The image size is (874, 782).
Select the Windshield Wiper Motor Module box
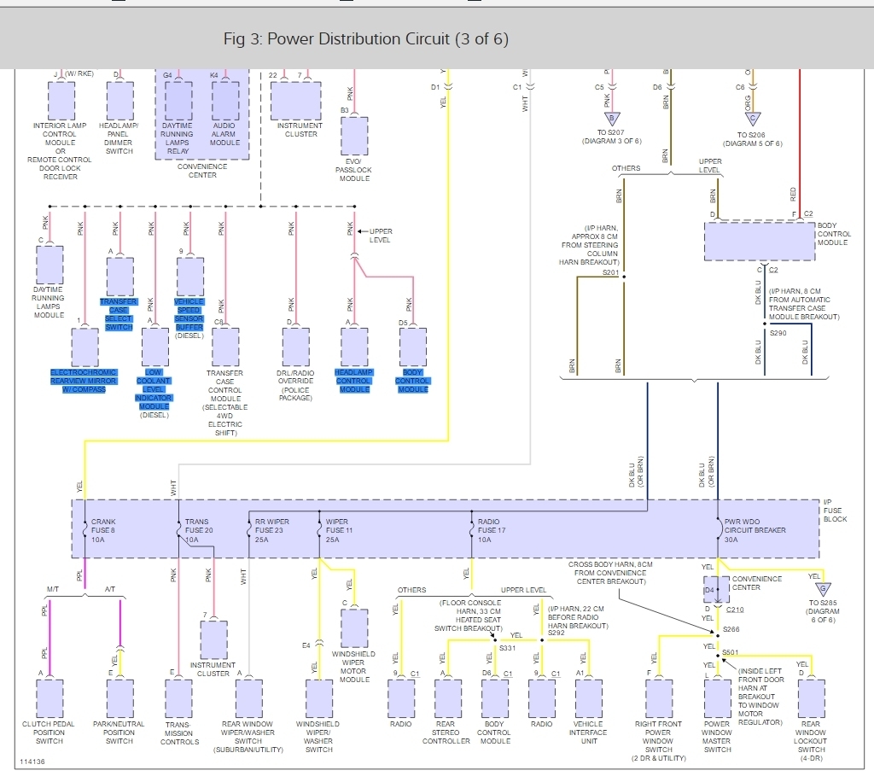[354, 628]
